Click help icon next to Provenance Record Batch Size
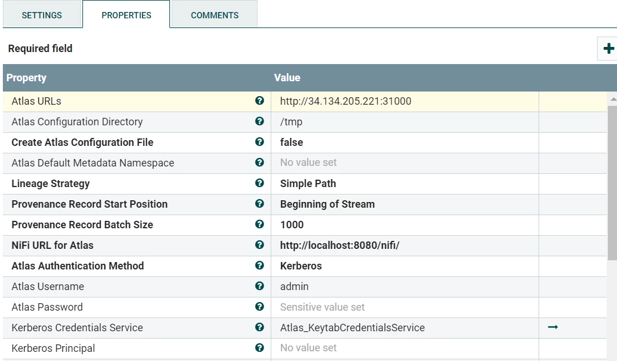 pyautogui.click(x=259, y=224)
